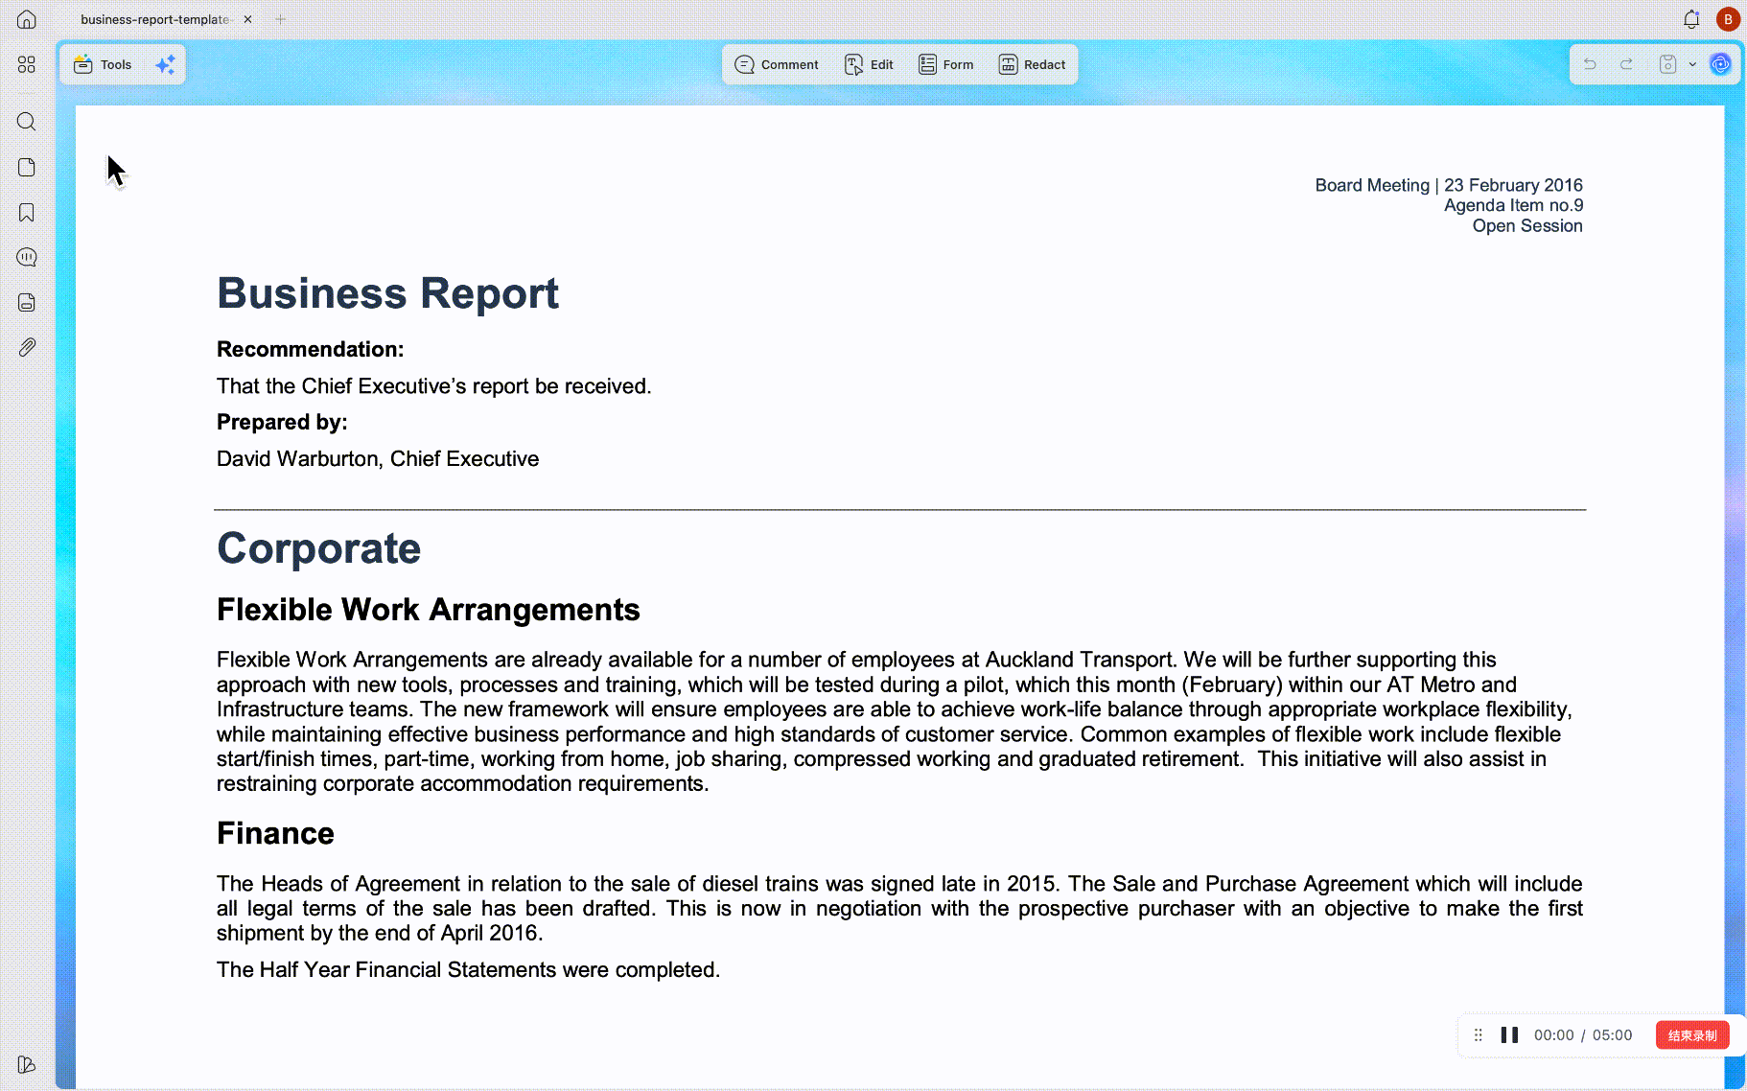Click the Undo arrow
Viewport: 1747px width, 1091px height.
pyautogui.click(x=1590, y=64)
